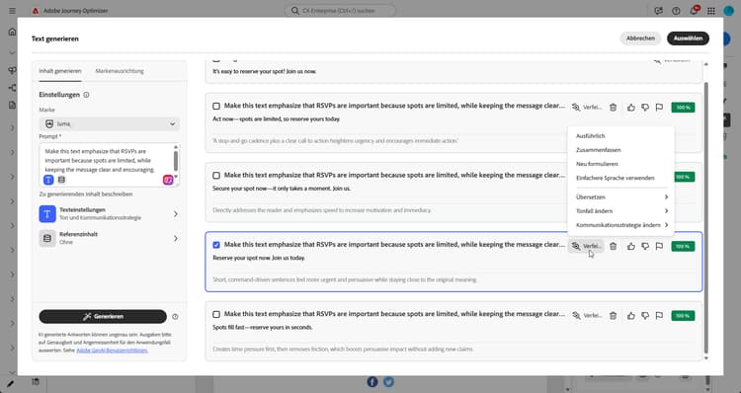The height and width of the screenshot is (393, 741).
Task: Expand the Übersetzen submenu
Action: (621, 196)
